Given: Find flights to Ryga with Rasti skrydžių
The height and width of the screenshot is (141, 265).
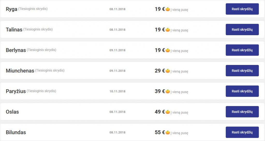Looking at the screenshot, I should [x=242, y=9].
